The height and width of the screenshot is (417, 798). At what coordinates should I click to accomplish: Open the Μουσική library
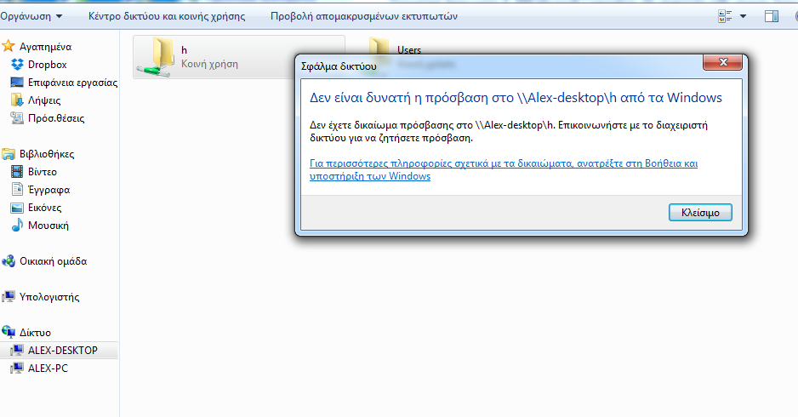48,226
